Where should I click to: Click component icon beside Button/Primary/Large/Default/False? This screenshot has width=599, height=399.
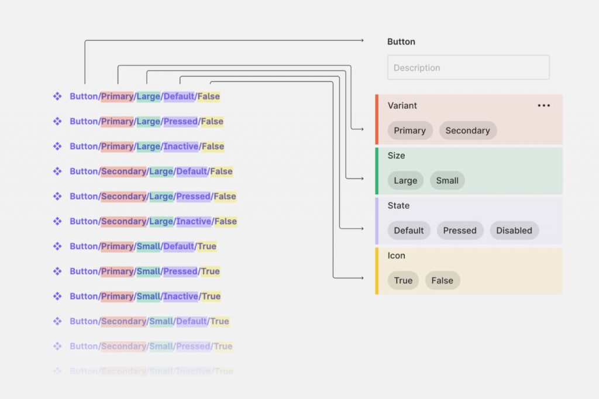tap(57, 97)
